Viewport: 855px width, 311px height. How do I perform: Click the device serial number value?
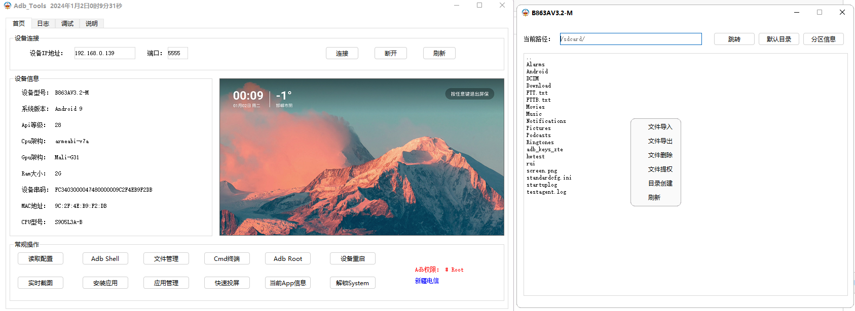(x=103, y=190)
